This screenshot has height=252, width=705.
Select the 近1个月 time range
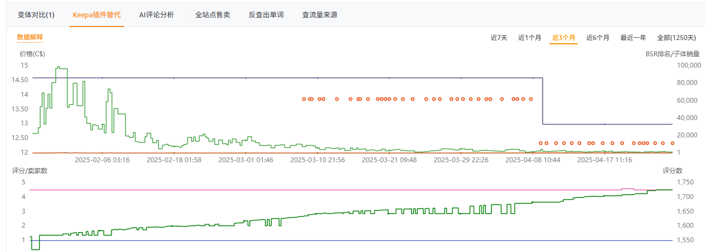coord(530,38)
